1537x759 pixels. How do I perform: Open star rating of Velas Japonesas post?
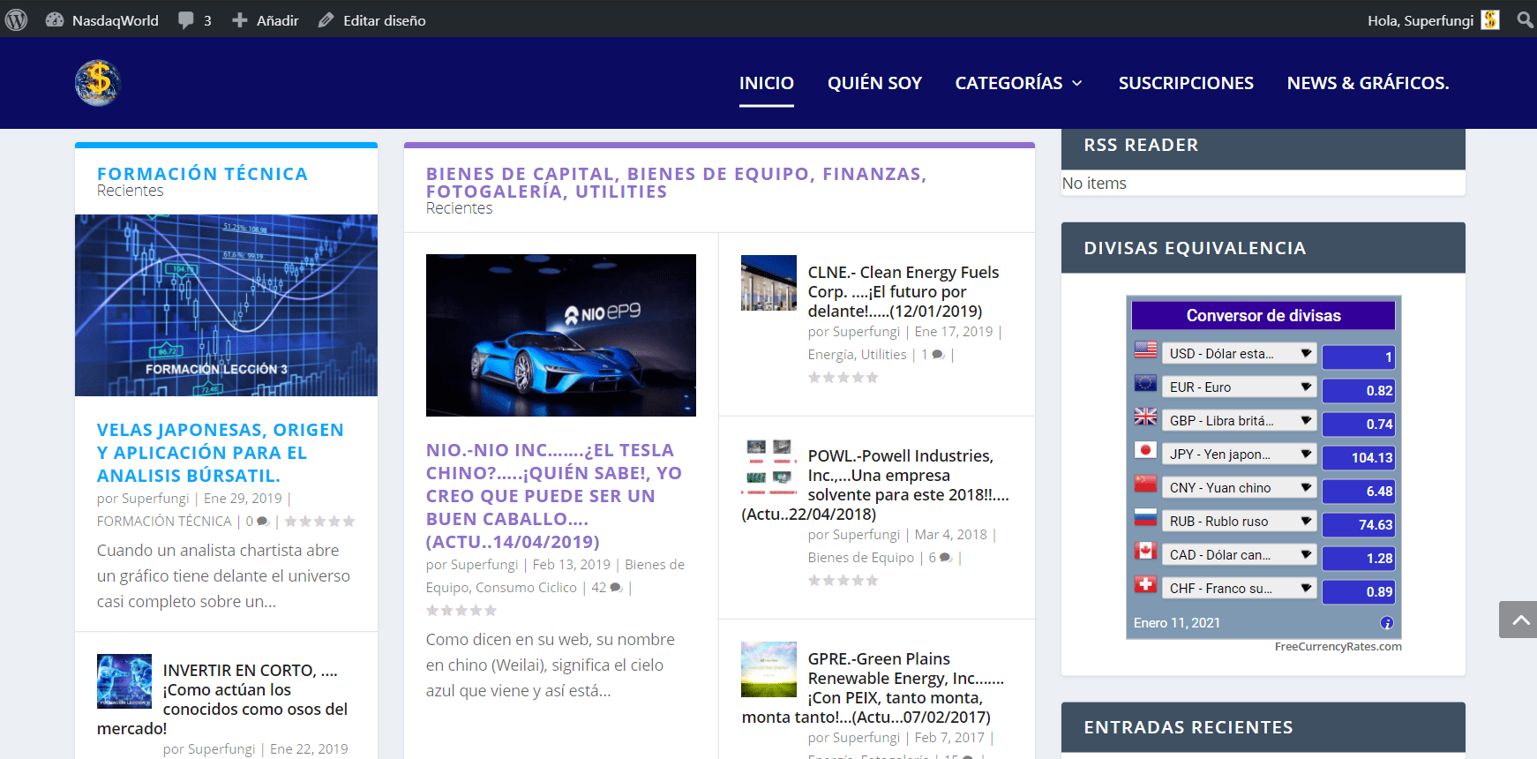click(319, 522)
